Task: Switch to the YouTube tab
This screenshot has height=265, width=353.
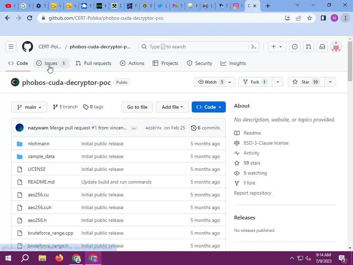Action: pos(10,6)
